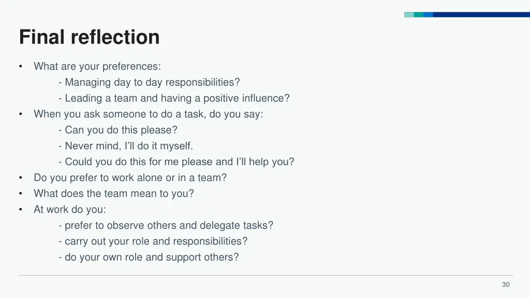This screenshot has height=298, width=530.
Task: Click the green-teal segment of header bar
Action: [x=419, y=14]
